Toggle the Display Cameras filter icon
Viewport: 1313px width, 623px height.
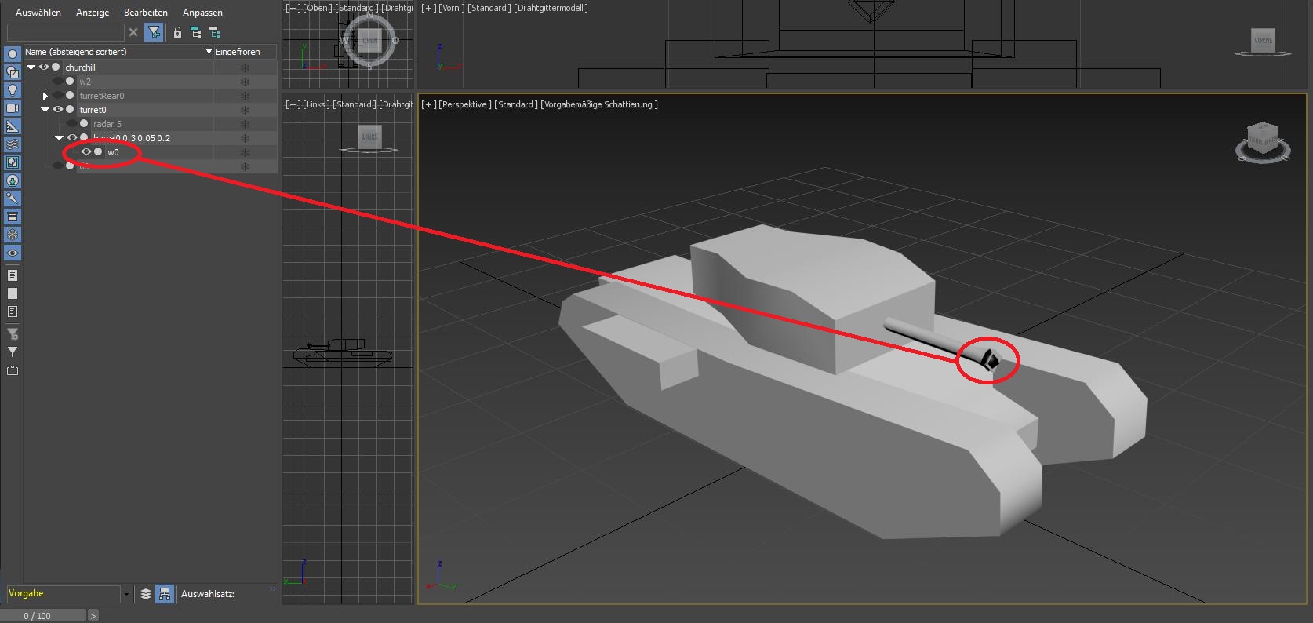(13, 108)
